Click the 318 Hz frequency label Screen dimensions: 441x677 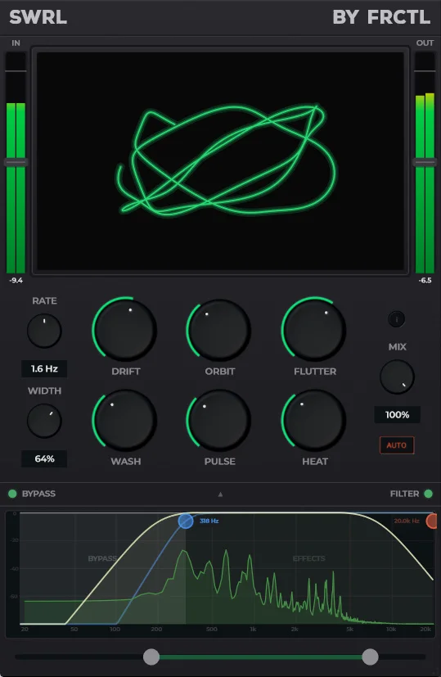209,521
